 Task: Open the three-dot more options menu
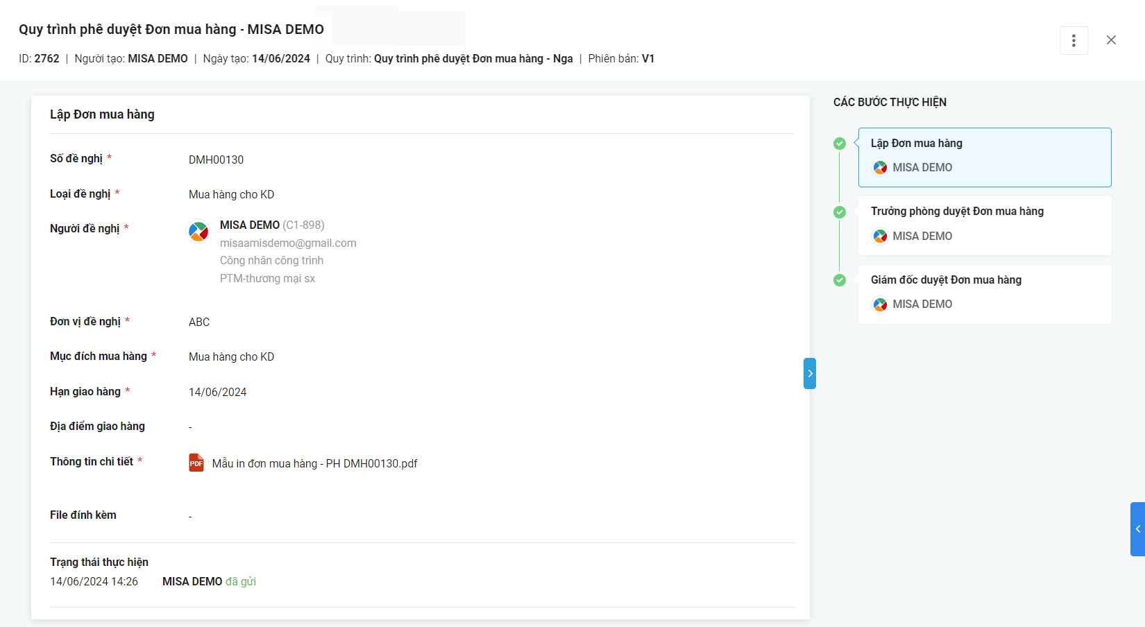1074,40
